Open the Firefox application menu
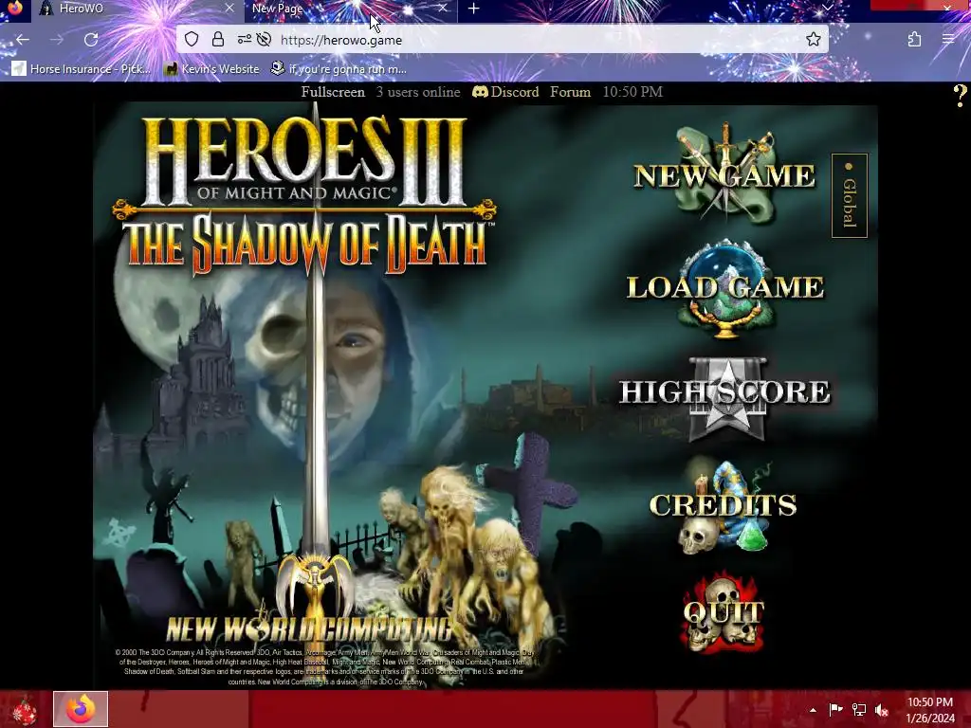 point(948,40)
